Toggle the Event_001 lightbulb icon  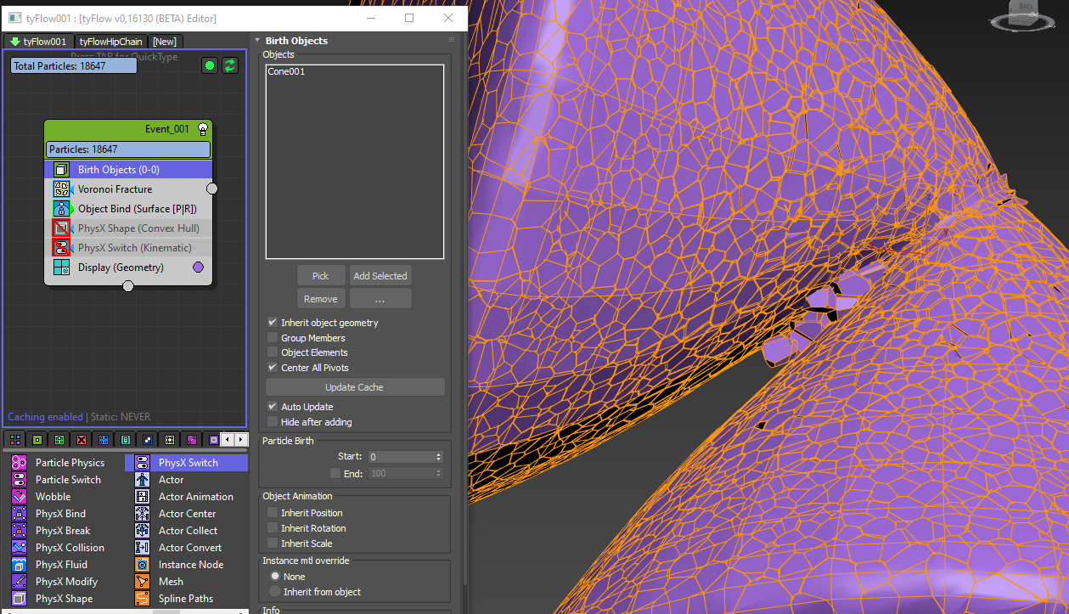(202, 129)
